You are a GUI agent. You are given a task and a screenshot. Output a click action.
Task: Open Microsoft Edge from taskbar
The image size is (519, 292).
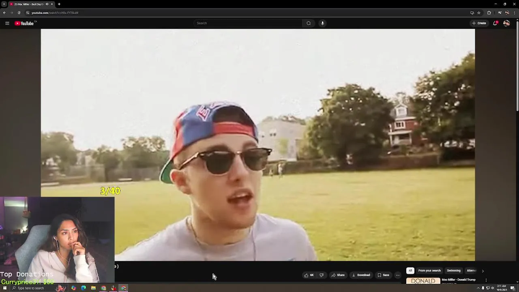pyautogui.click(x=84, y=288)
